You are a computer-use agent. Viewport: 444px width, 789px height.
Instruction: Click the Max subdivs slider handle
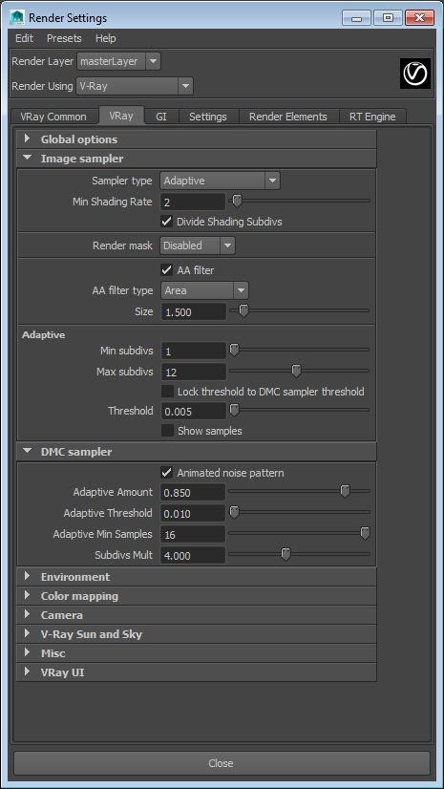(x=297, y=372)
